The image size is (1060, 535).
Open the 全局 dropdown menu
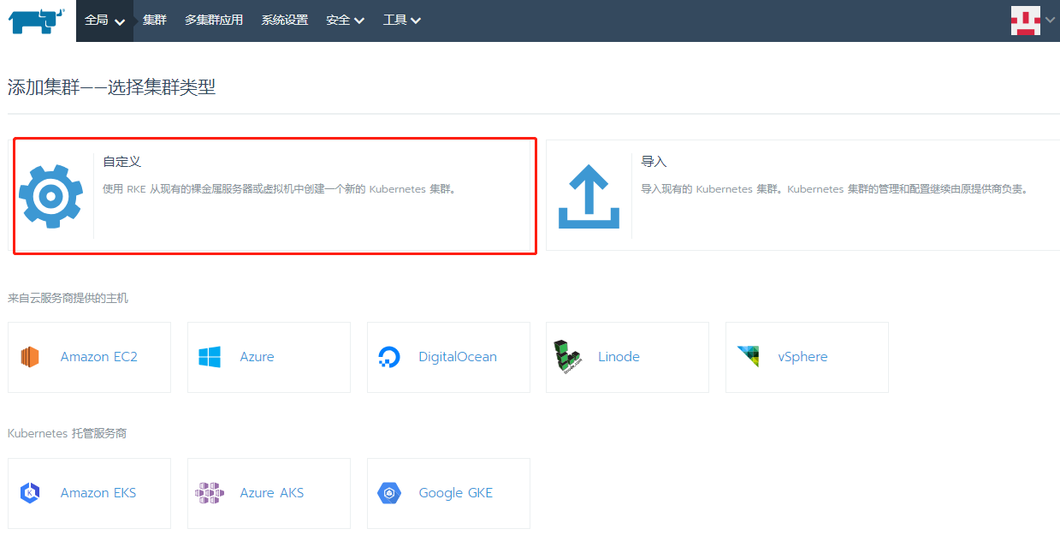[104, 21]
